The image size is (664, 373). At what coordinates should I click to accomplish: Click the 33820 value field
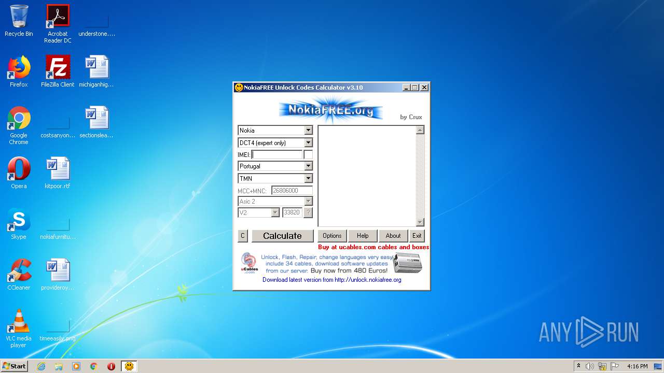click(292, 212)
